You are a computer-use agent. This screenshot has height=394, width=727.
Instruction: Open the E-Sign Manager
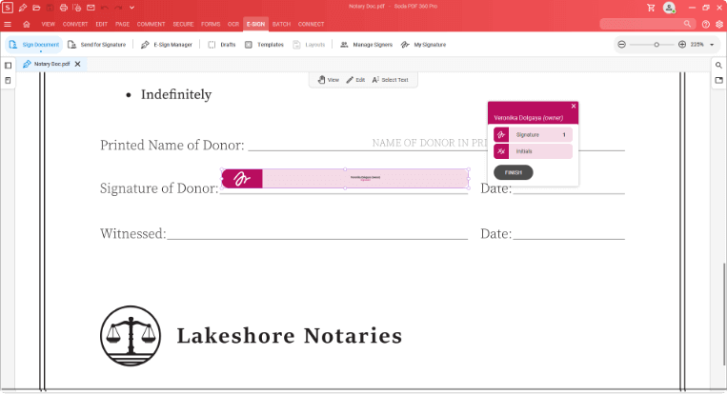point(166,45)
